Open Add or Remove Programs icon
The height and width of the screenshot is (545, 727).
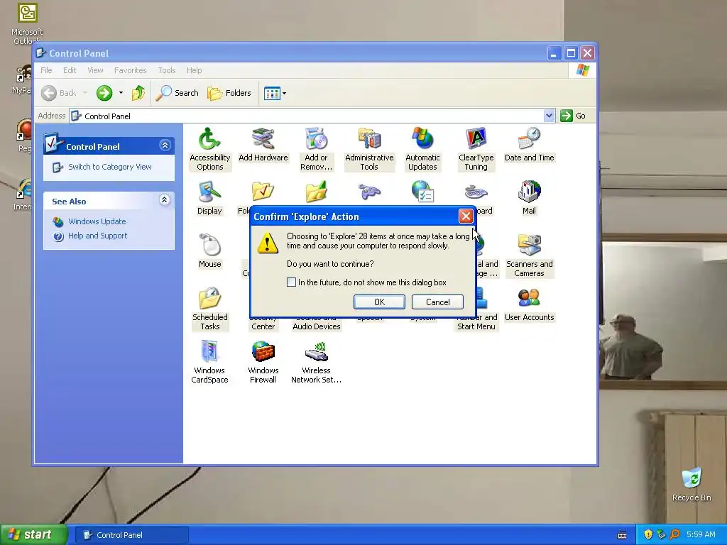(316, 149)
